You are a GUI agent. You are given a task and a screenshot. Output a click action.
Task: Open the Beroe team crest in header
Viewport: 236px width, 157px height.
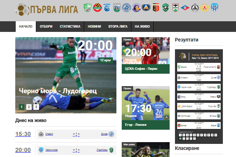click(x=87, y=7)
